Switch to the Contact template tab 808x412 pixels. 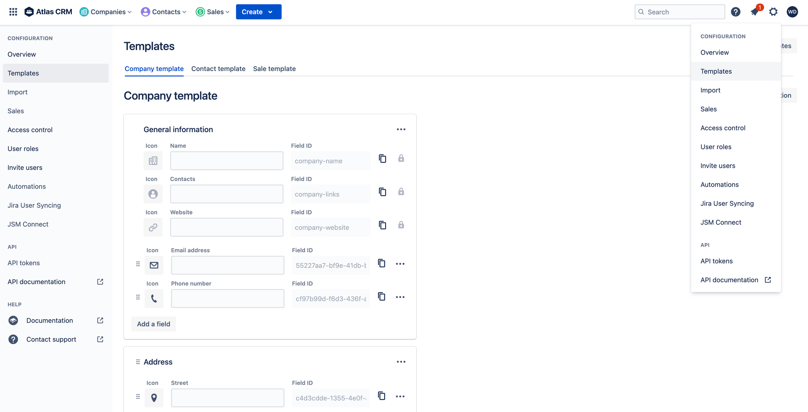coord(218,69)
